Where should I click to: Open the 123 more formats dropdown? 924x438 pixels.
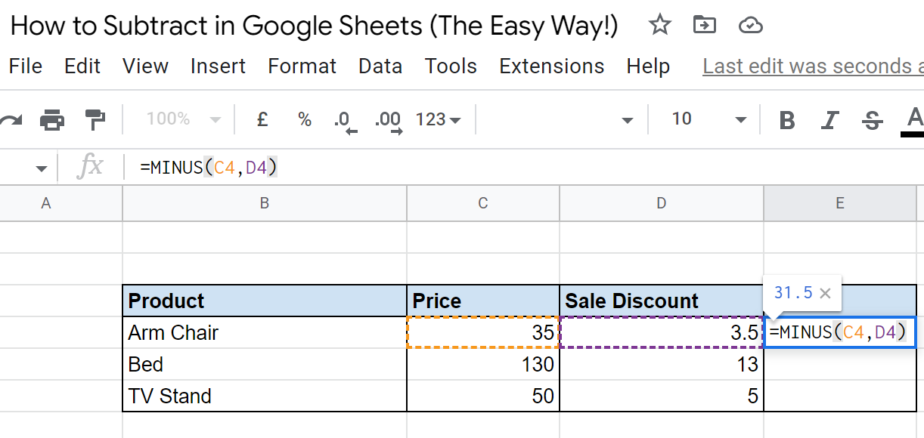click(438, 119)
